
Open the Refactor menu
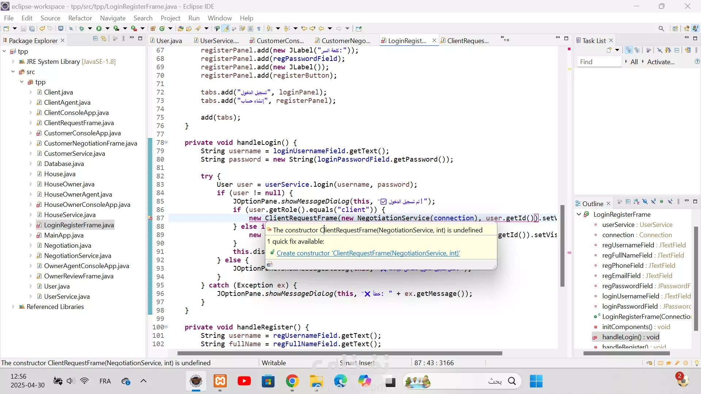click(x=80, y=18)
